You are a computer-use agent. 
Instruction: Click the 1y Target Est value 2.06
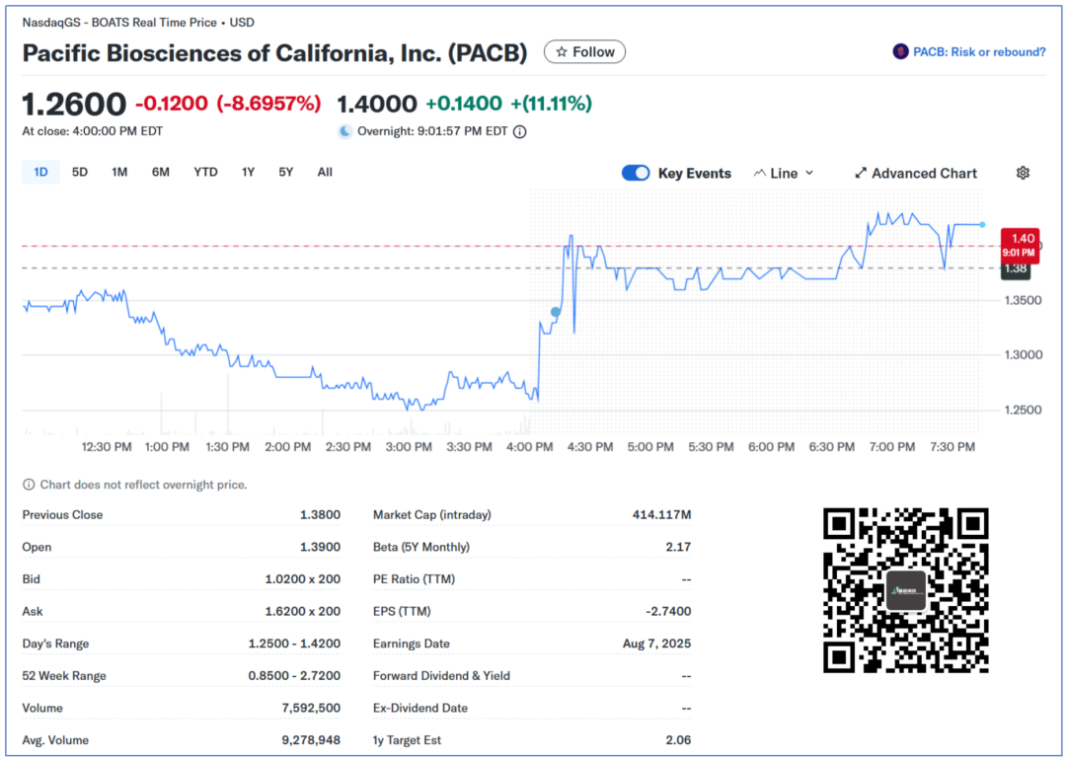point(678,740)
